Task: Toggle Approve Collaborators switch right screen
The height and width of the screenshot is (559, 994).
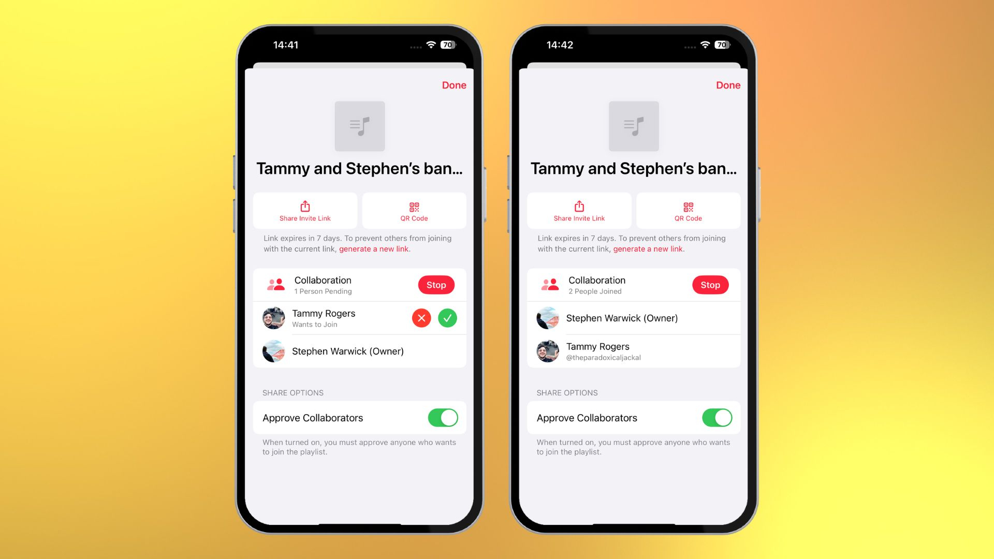Action: click(x=717, y=417)
